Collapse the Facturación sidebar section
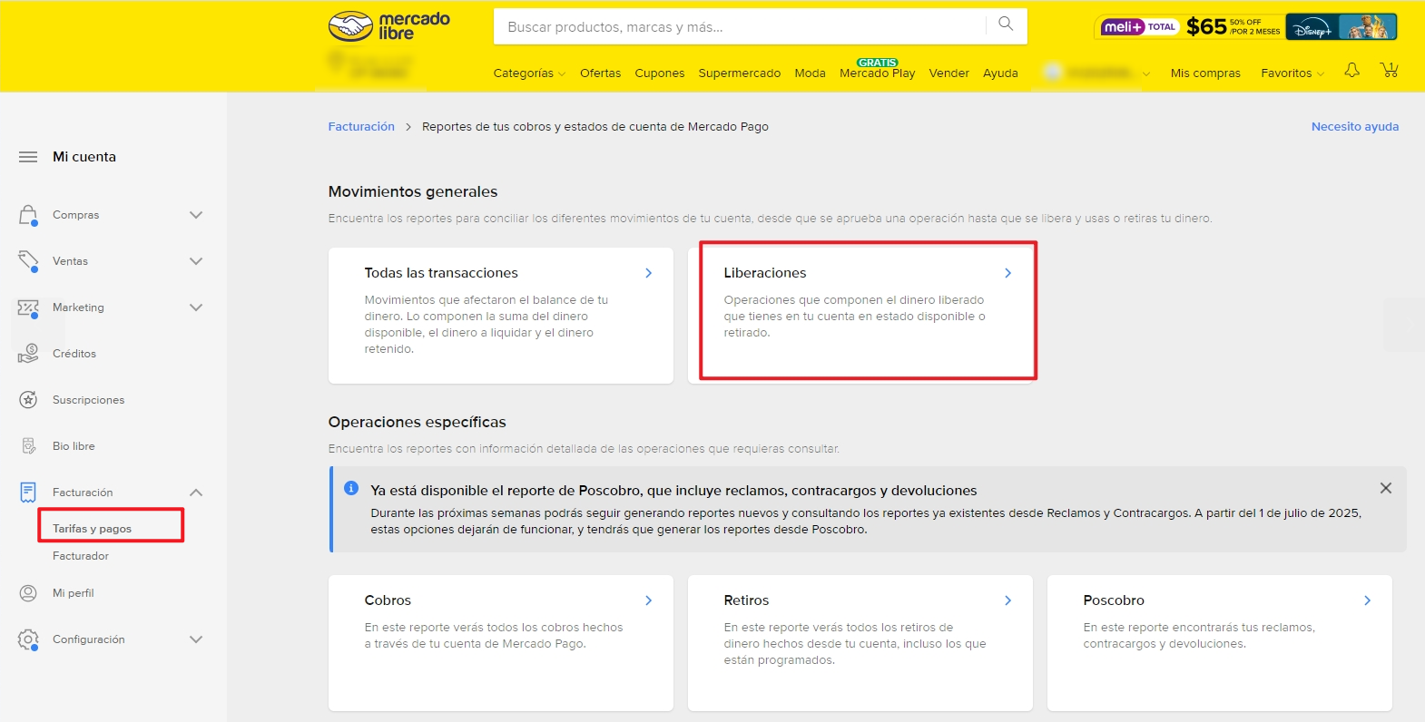Viewport: 1425px width, 722px height. (195, 493)
